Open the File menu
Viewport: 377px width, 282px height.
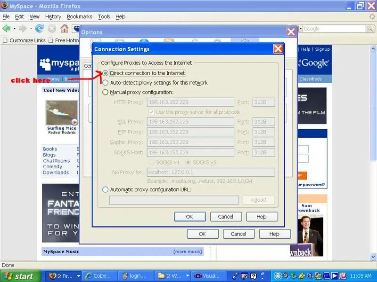pyautogui.click(x=6, y=16)
